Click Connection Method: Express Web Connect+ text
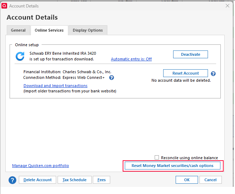Image resolution: width=235 pixels, height=194 pixels. pos(64,77)
